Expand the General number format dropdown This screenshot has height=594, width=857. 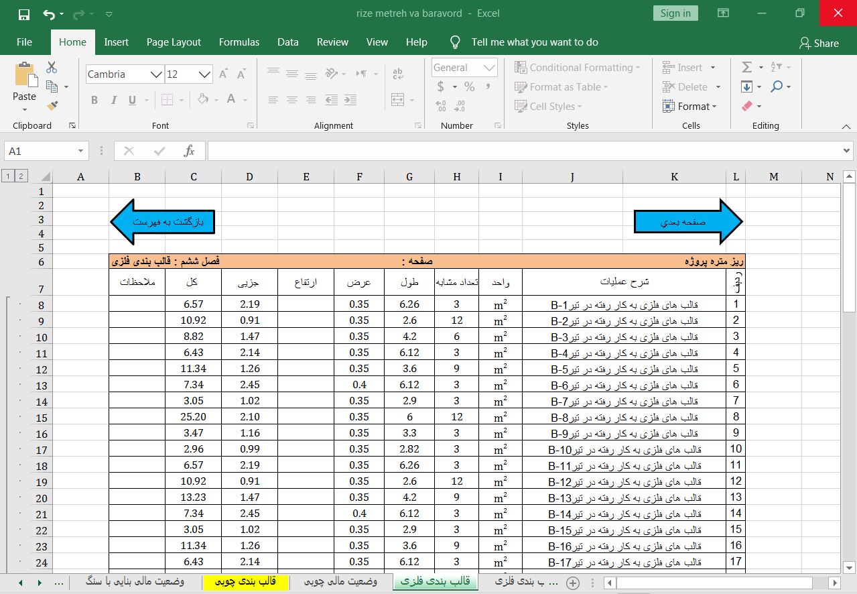pos(490,68)
